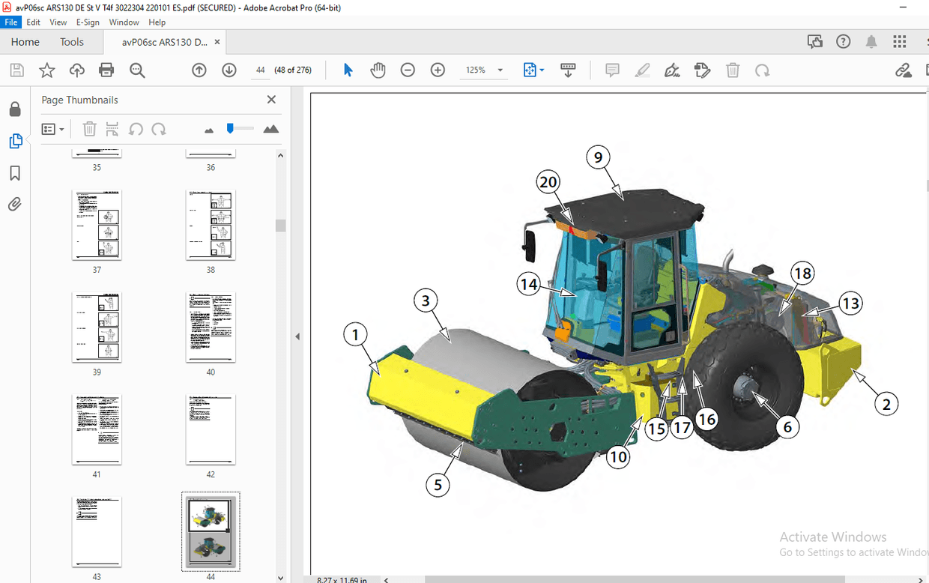Enable the scrolling page display mode
Viewport: 929px width, 583px height.
click(x=568, y=70)
